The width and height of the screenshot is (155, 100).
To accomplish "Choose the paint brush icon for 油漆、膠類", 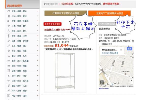I will 9,41.
